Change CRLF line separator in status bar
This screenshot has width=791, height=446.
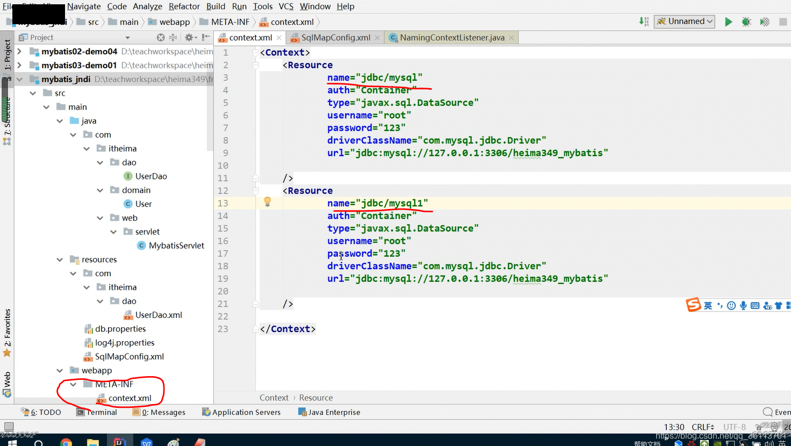point(703,427)
